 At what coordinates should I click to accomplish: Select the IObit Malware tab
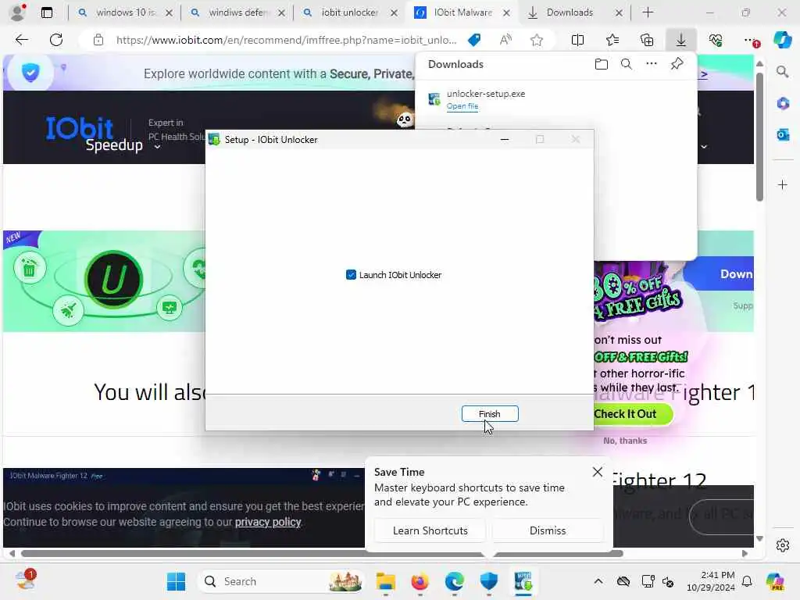click(462, 12)
